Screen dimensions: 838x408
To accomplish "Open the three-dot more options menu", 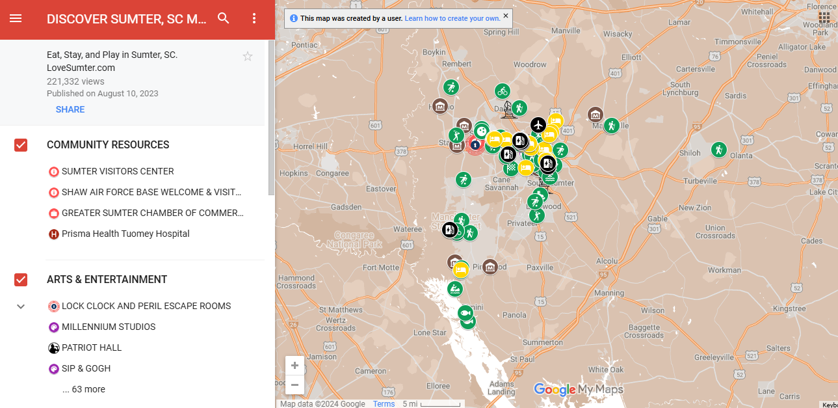I will click(x=254, y=18).
